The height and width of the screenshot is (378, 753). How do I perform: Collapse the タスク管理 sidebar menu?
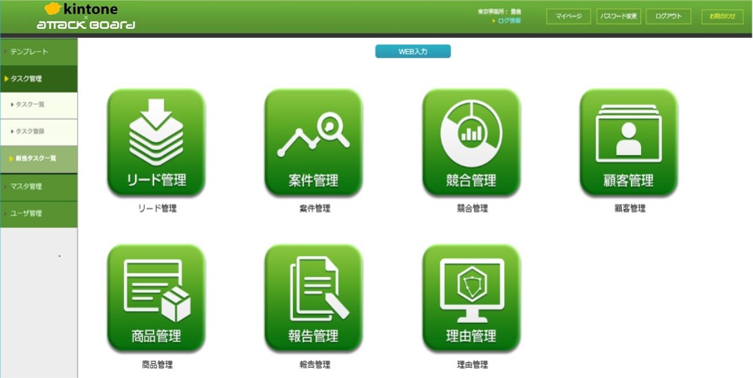coord(39,79)
